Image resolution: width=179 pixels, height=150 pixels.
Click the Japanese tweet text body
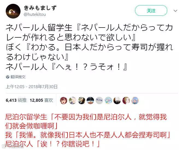pyautogui.click(x=90, y=47)
